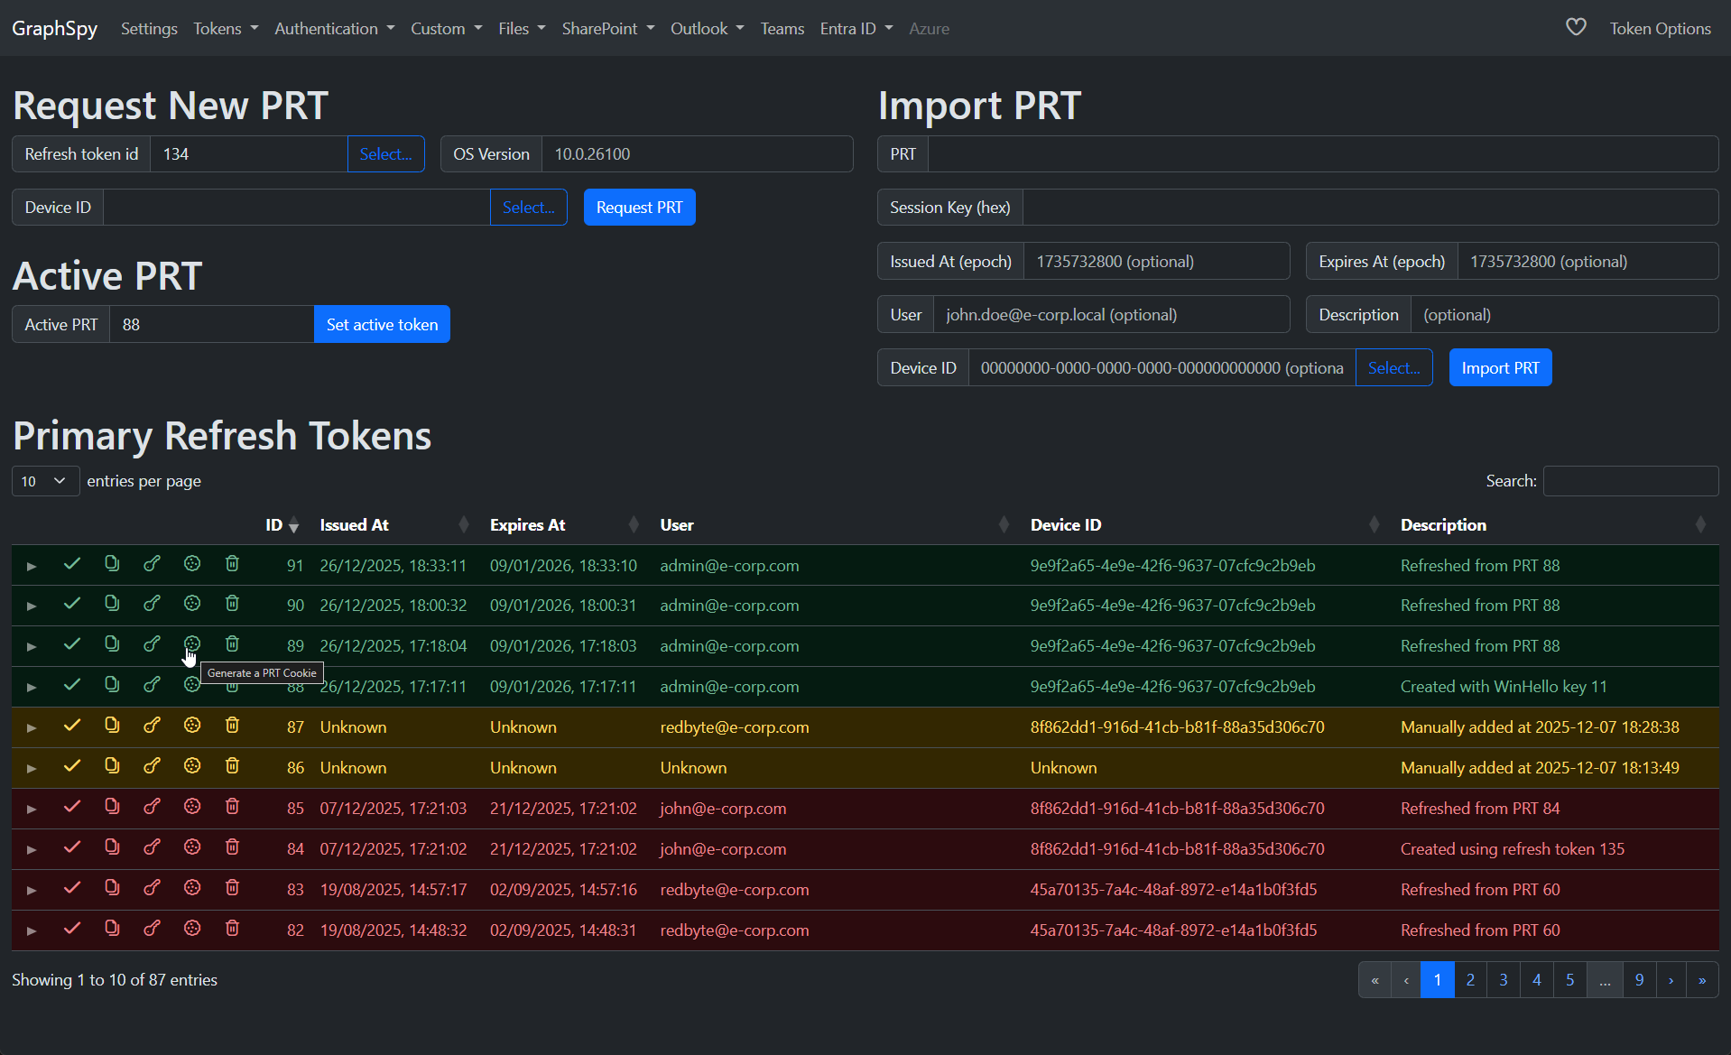
Task: Click the cookie icon for PRT 91
Action: point(192,564)
